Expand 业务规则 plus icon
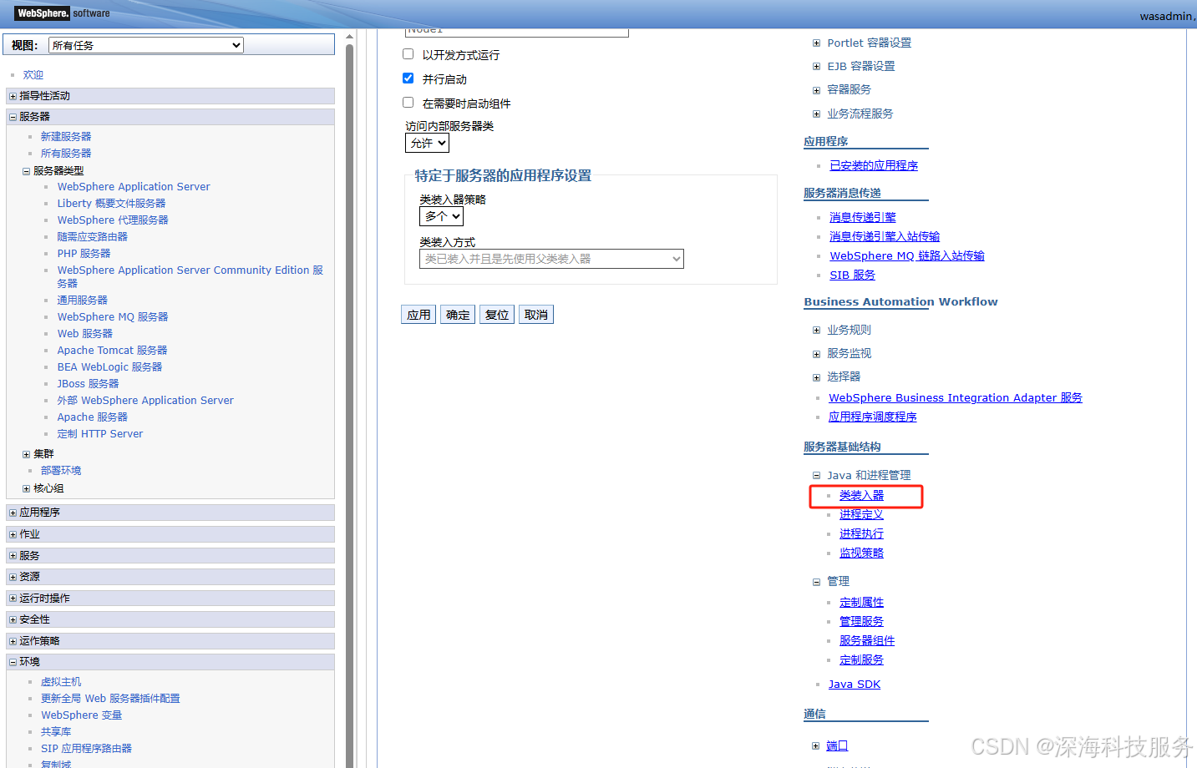This screenshot has height=768, width=1197. (816, 331)
